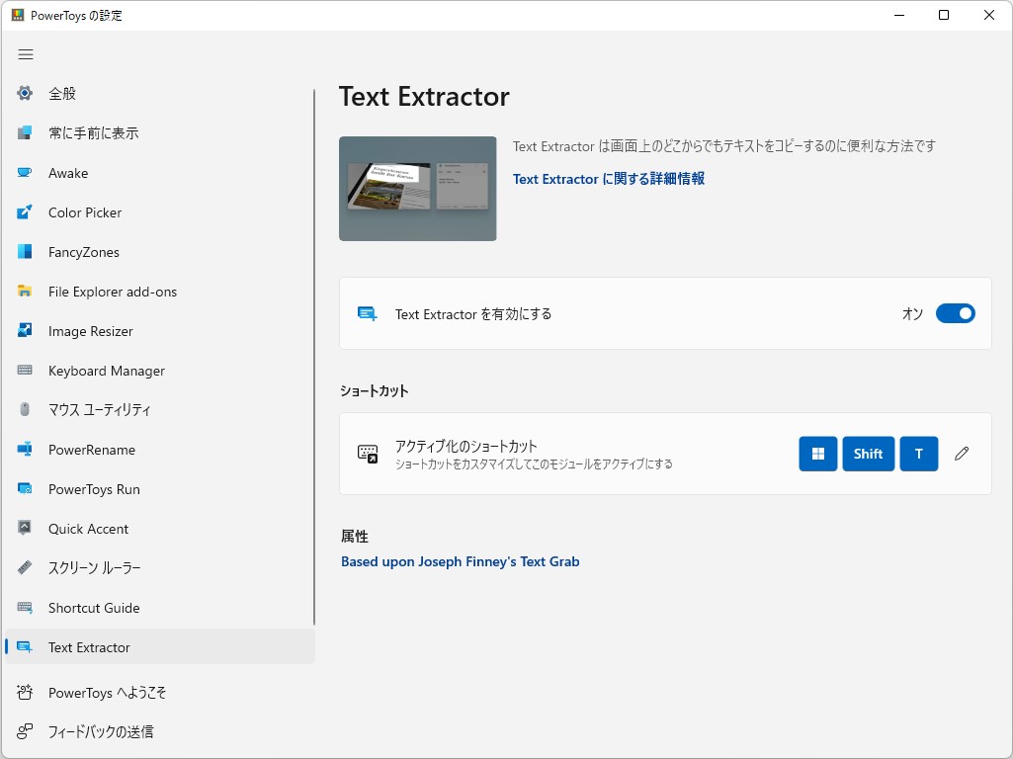The height and width of the screenshot is (759, 1013).
Task: Click the フィードバックの送信 feedback item
Action: [101, 732]
